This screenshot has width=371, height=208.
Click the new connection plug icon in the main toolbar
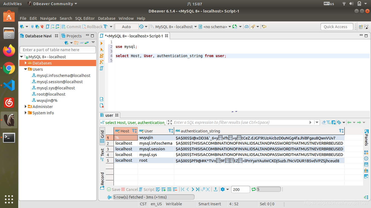(x=22, y=27)
